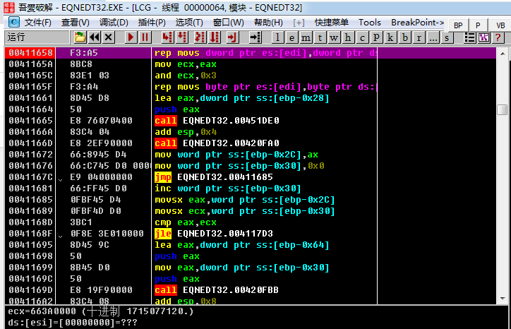Screen dimensions: 511x329
Task: Execute till return with red arrow icon
Action: [232, 37]
